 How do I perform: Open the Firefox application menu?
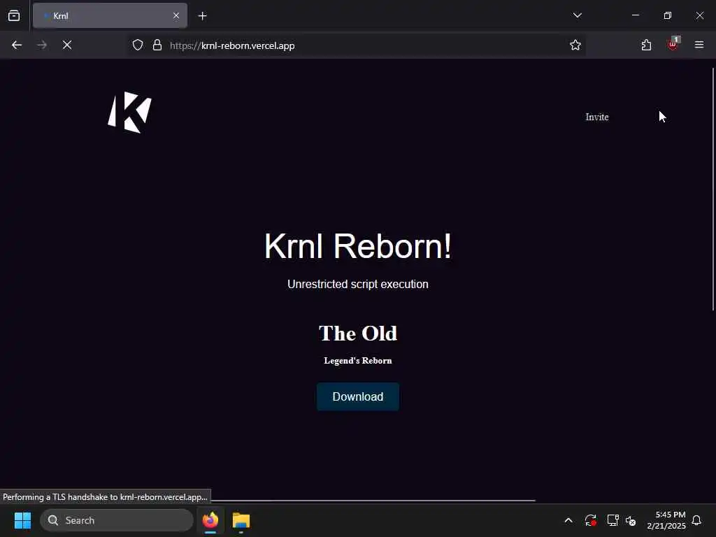click(699, 45)
